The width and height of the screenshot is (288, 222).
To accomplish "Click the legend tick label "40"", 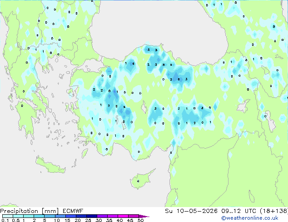I will tap(119, 220).
